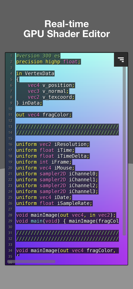The image size is (133, 289).
Task: Click 'uniform sampler2D iChannel1;'
Action: coord(57,180)
